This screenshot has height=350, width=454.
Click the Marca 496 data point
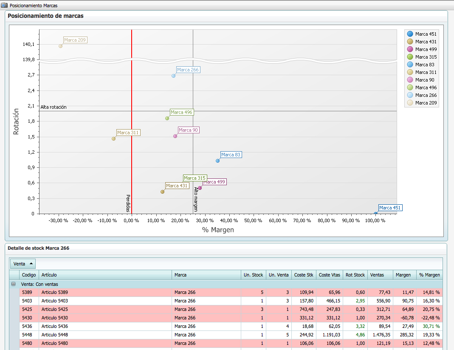(x=167, y=119)
